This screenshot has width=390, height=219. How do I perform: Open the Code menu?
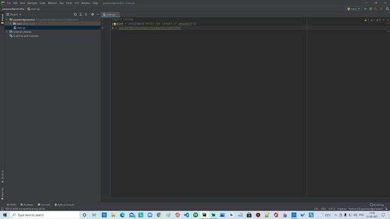click(x=42, y=3)
